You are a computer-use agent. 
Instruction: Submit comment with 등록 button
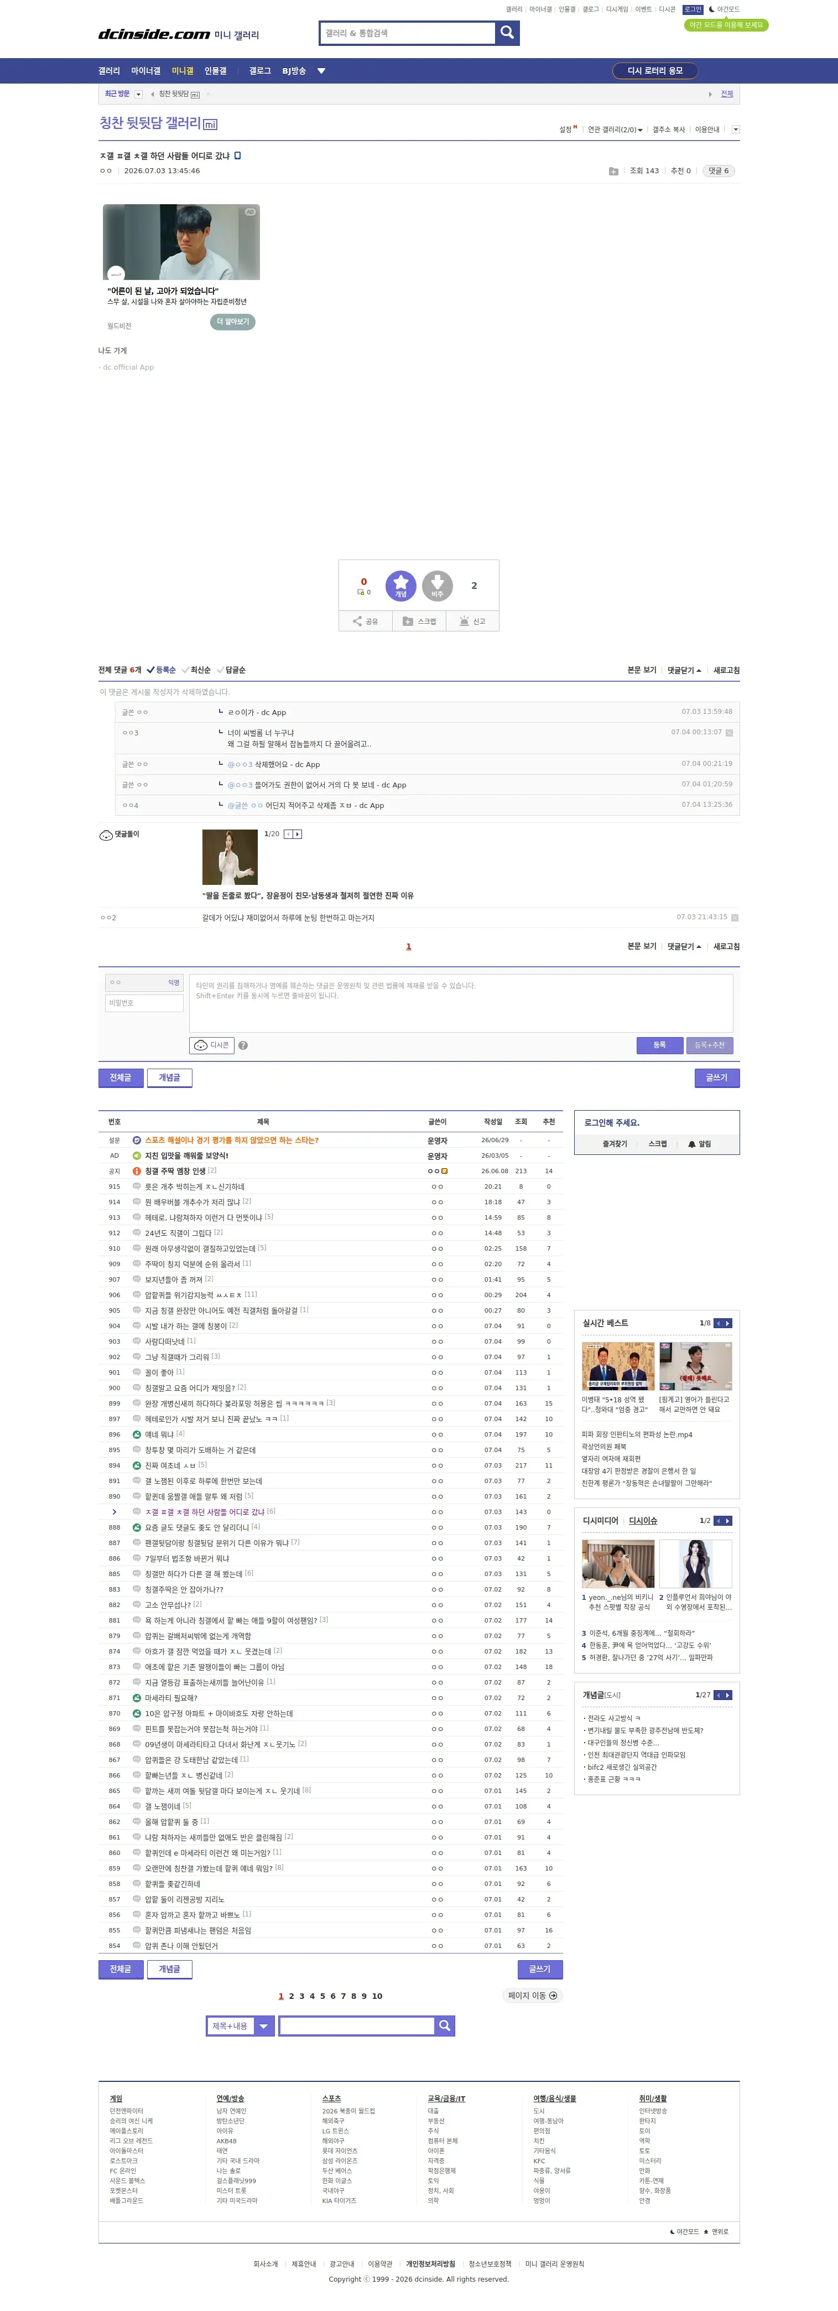pos(660,1045)
